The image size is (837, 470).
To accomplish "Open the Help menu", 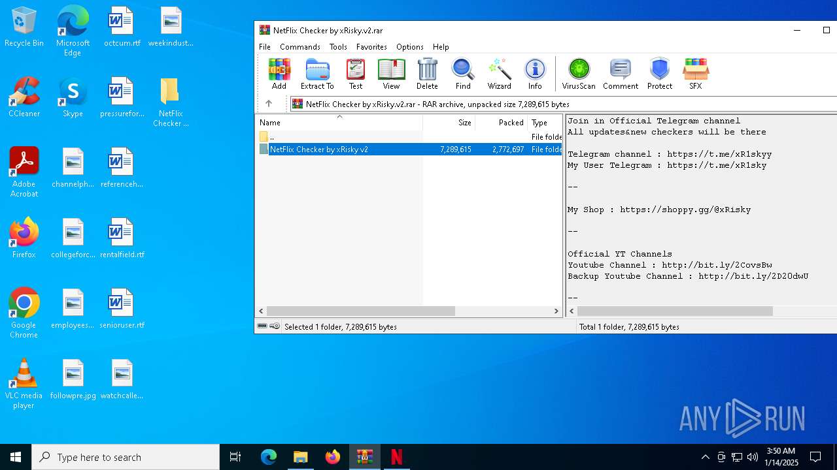I will (441, 47).
